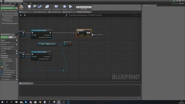Click the search icon beside Add Component
This screenshot has height=104, width=185.
click(x=16, y=8)
